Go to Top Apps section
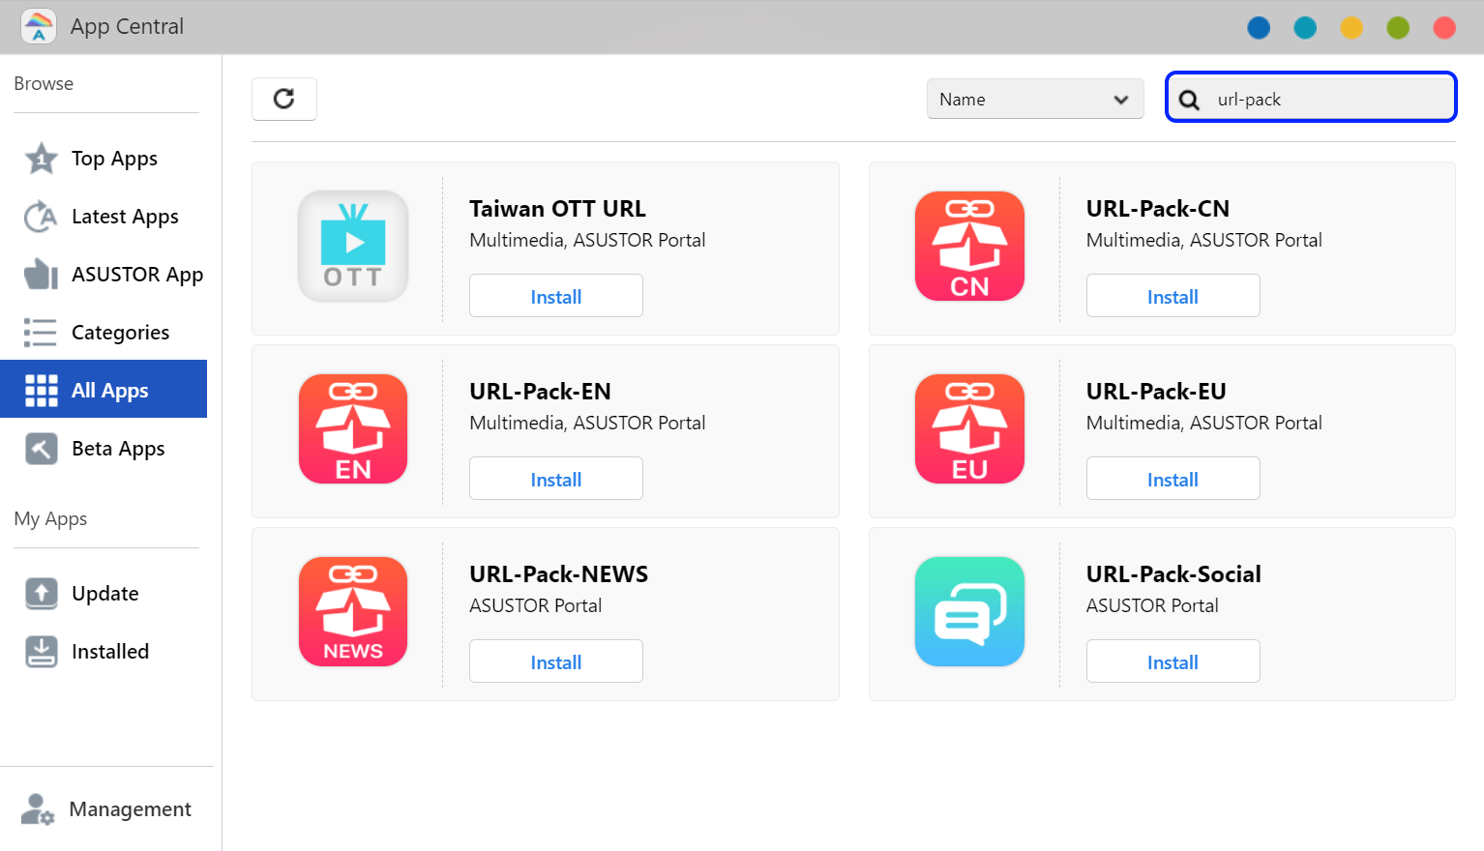The width and height of the screenshot is (1484, 851). click(x=104, y=158)
